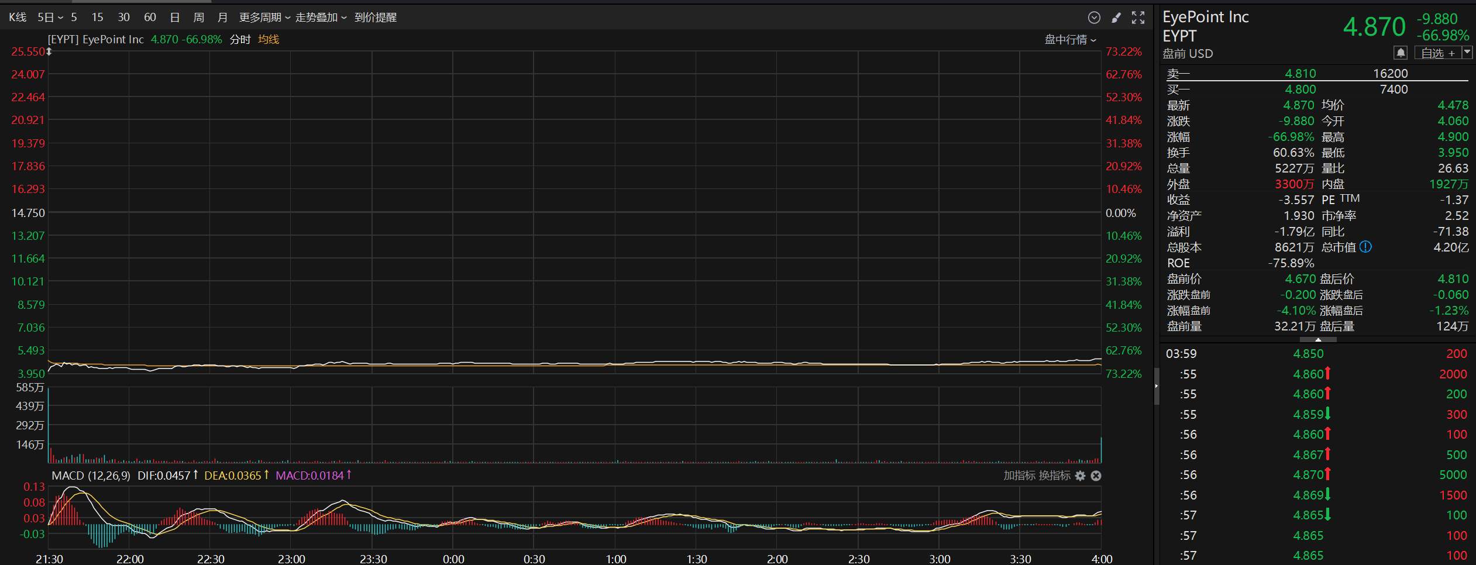Open indicator settings gear icon
The width and height of the screenshot is (1476, 565).
pyautogui.click(x=1080, y=476)
